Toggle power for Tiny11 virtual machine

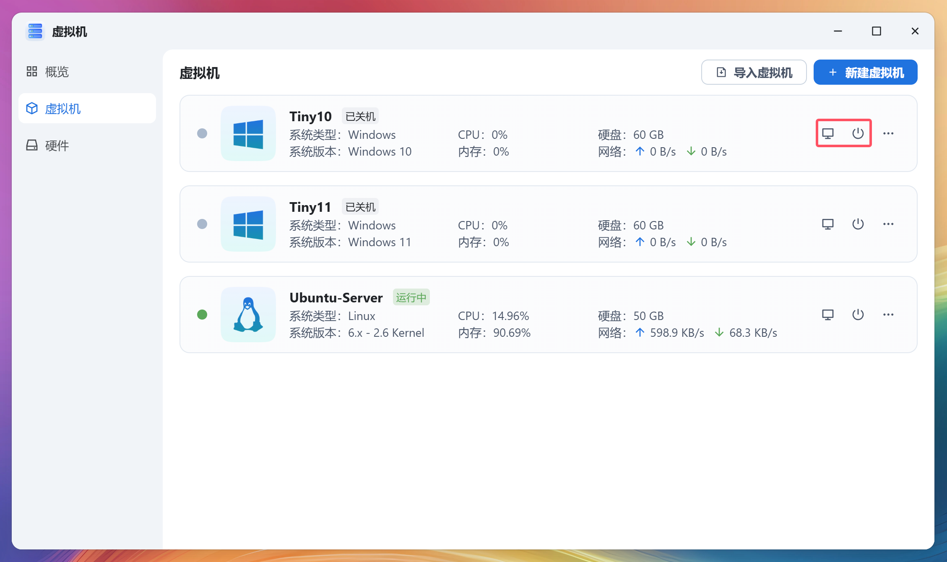tap(858, 224)
